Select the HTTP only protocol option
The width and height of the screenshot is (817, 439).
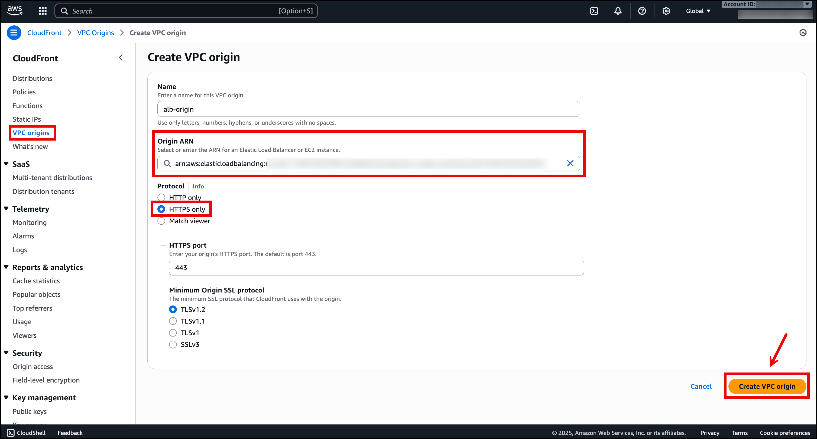point(161,197)
